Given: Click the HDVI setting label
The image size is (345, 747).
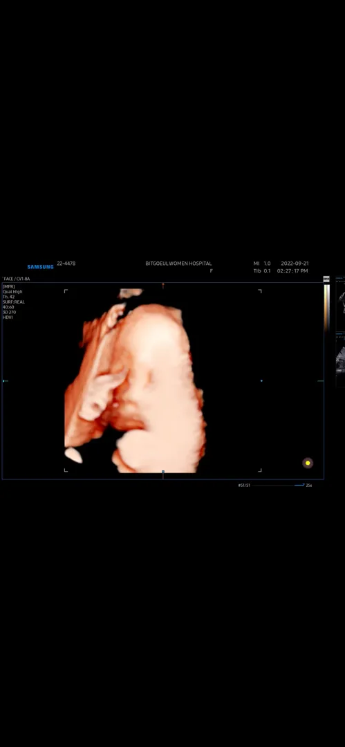Looking at the screenshot, I should click(7, 317).
